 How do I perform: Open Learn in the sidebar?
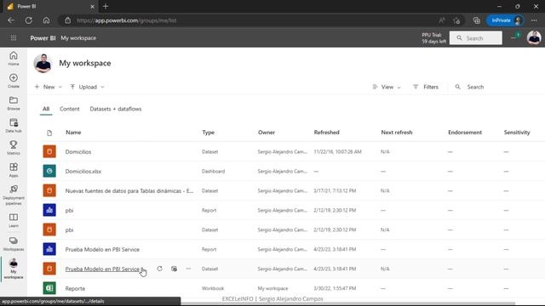click(x=14, y=220)
